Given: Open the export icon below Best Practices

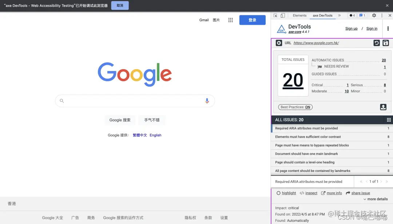Looking at the screenshot, I should click(x=383, y=107).
